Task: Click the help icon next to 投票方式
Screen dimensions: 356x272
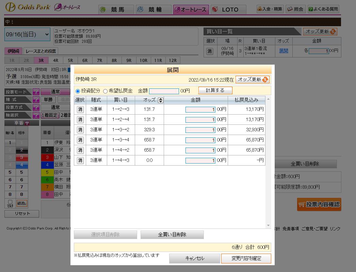Action: click(x=36, y=107)
